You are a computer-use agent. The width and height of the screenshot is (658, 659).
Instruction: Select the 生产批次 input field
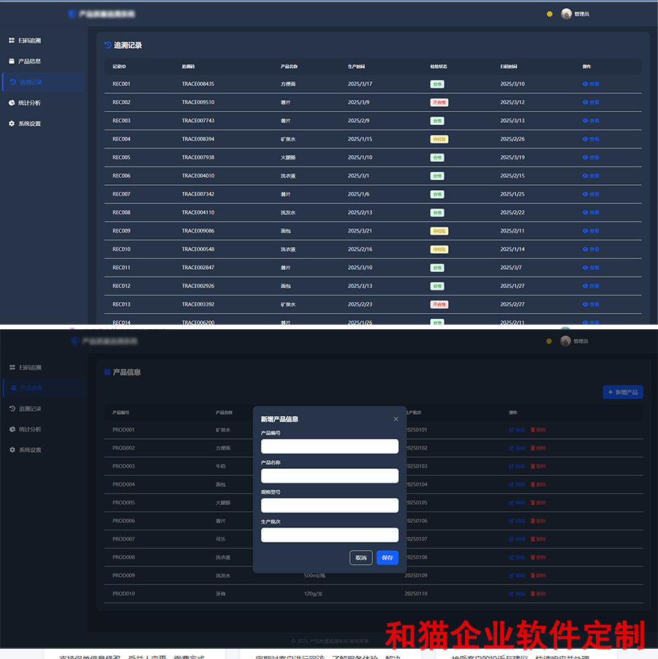pyautogui.click(x=330, y=535)
